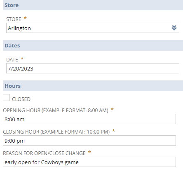Click the required asterisk beside Opening Hour label
Viewport: 183px width, 174px height.
click(112, 109)
